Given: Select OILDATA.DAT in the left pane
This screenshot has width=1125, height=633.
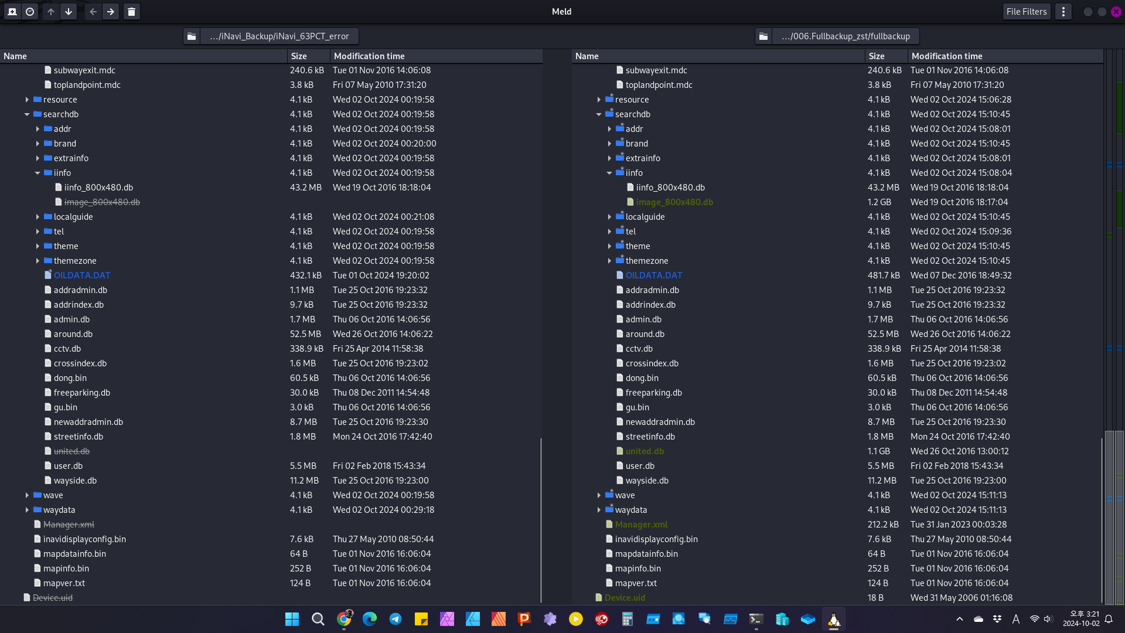Looking at the screenshot, I should [82, 275].
